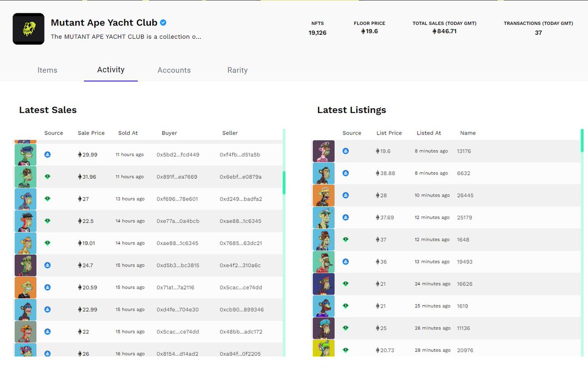Click the collection description text
This screenshot has height=377, width=588.
click(x=126, y=37)
